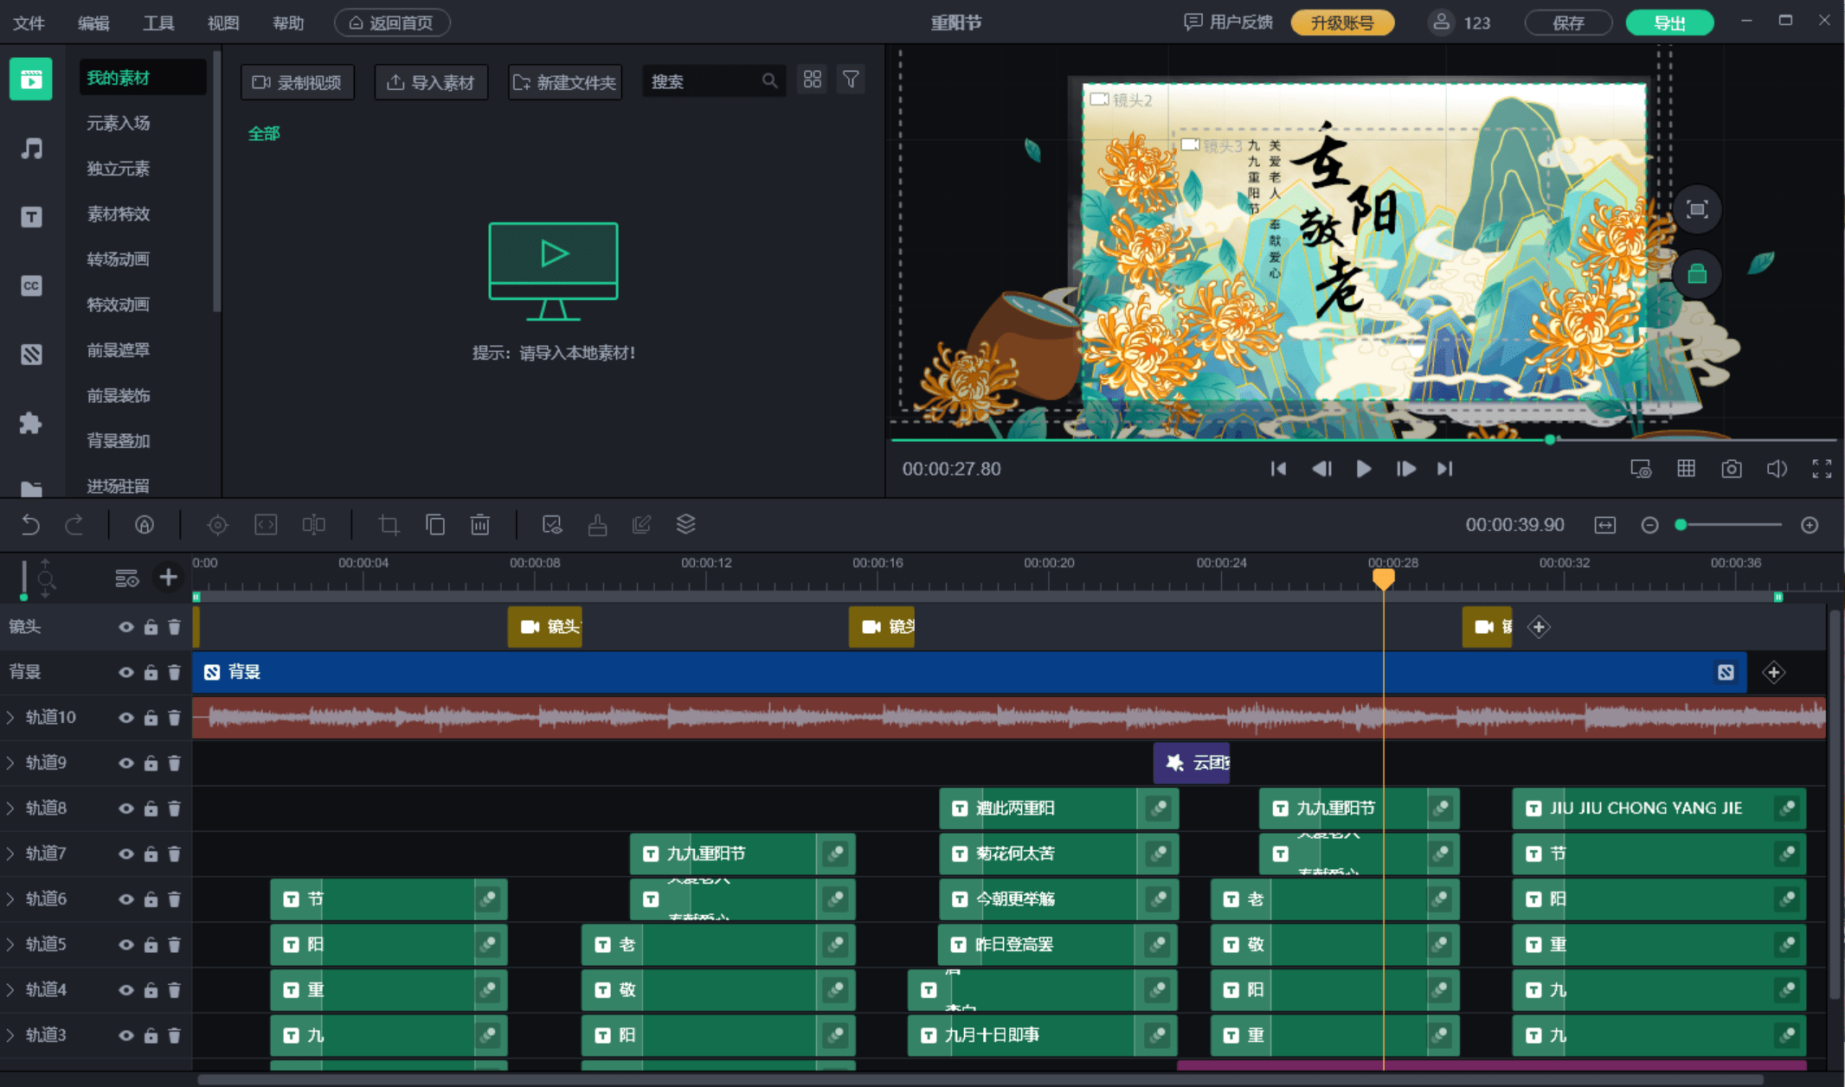The width and height of the screenshot is (1845, 1087).
Task: Expand track 轨道4
Action: (10, 989)
